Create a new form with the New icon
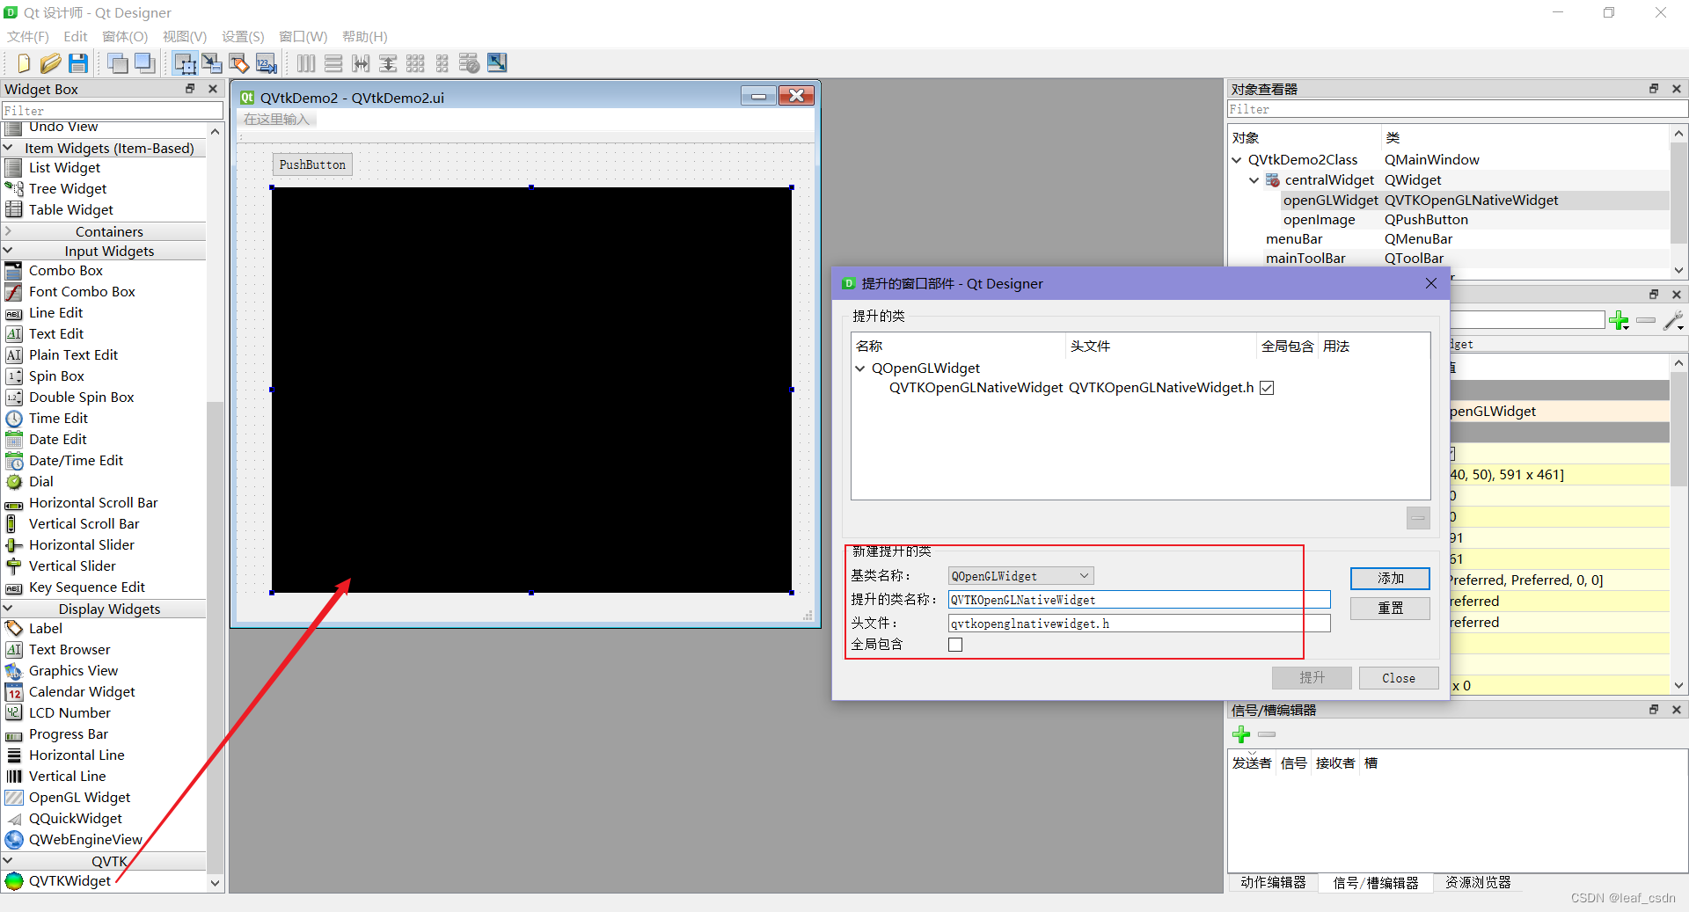Image resolution: width=1689 pixels, height=912 pixels. coord(24,63)
